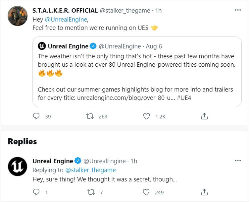Click the @UnrealEngine mention in tweet text
The height and width of the screenshot is (202, 250).
(x=63, y=19)
